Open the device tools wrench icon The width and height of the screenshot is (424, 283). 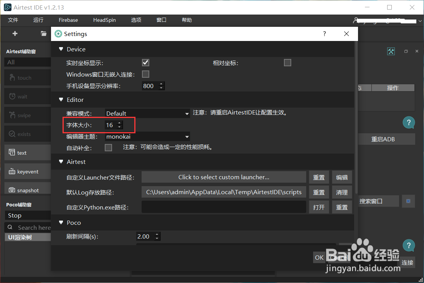(x=391, y=51)
